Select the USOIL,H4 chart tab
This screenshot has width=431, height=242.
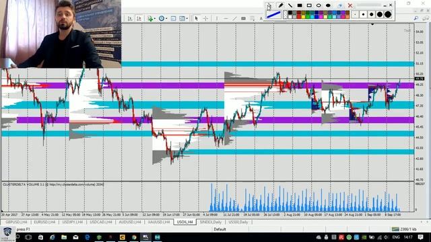click(x=185, y=222)
